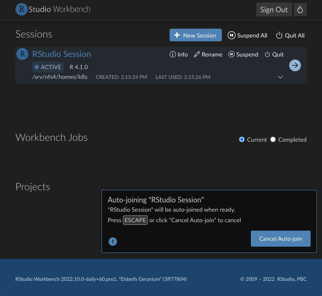Open session Info
This screenshot has height=296, width=322.
coord(178,54)
